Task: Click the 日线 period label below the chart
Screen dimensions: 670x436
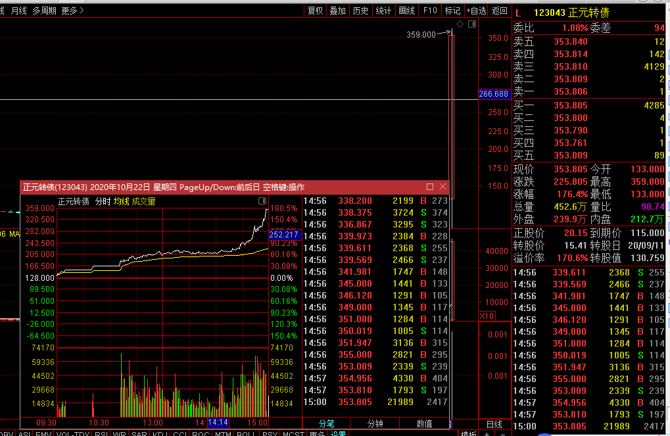Action: pyautogui.click(x=494, y=424)
